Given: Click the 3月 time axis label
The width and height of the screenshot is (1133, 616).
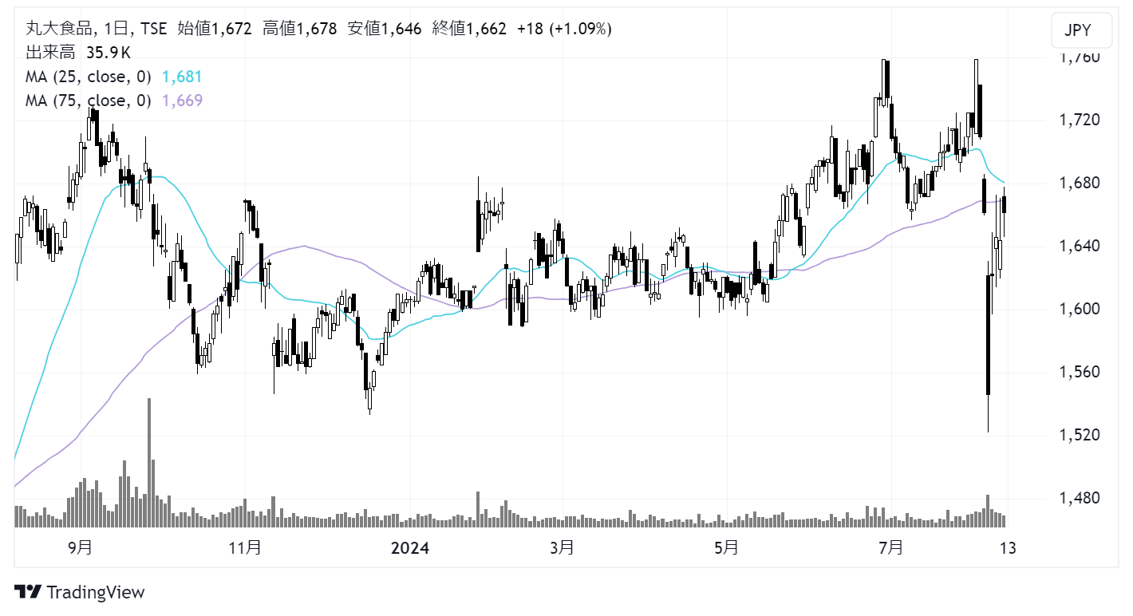Looking at the screenshot, I should coord(563,548).
